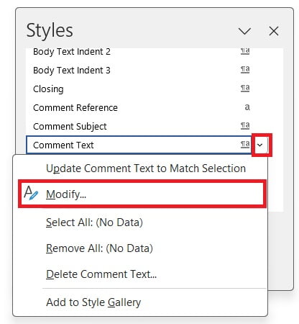Choose Remove All: (No Data)

point(99,248)
